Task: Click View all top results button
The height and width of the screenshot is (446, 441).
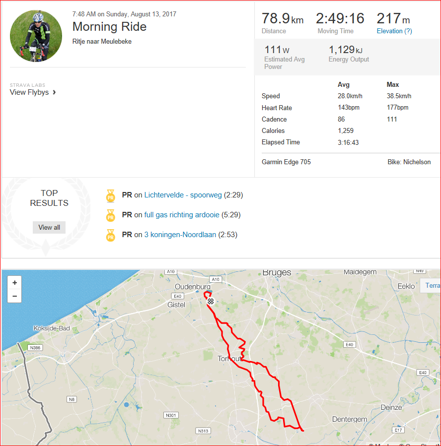Action: point(49,227)
